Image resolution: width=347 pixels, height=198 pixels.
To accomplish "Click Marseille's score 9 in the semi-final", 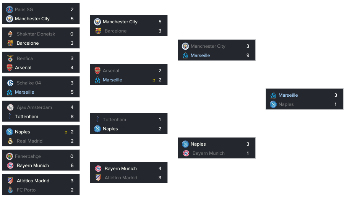I will click(x=248, y=55).
